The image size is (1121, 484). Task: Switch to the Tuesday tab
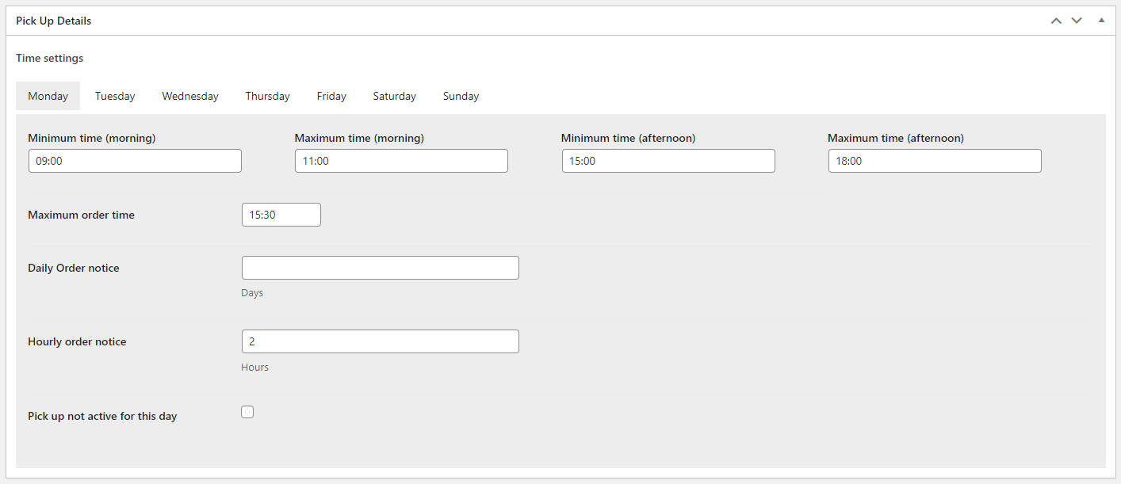pyautogui.click(x=115, y=96)
